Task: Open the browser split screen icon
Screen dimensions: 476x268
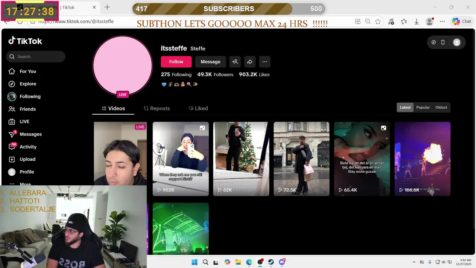Action: [x=358, y=22]
